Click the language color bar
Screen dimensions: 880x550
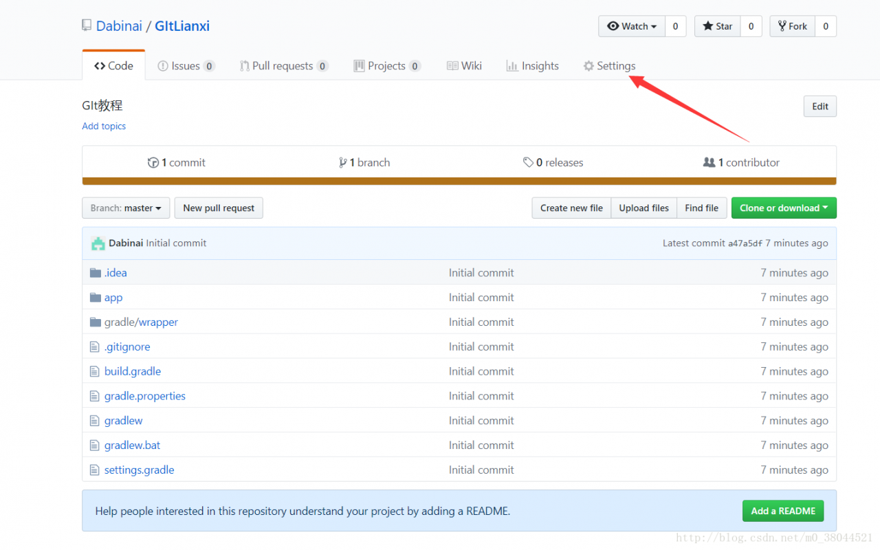pyautogui.click(x=459, y=181)
